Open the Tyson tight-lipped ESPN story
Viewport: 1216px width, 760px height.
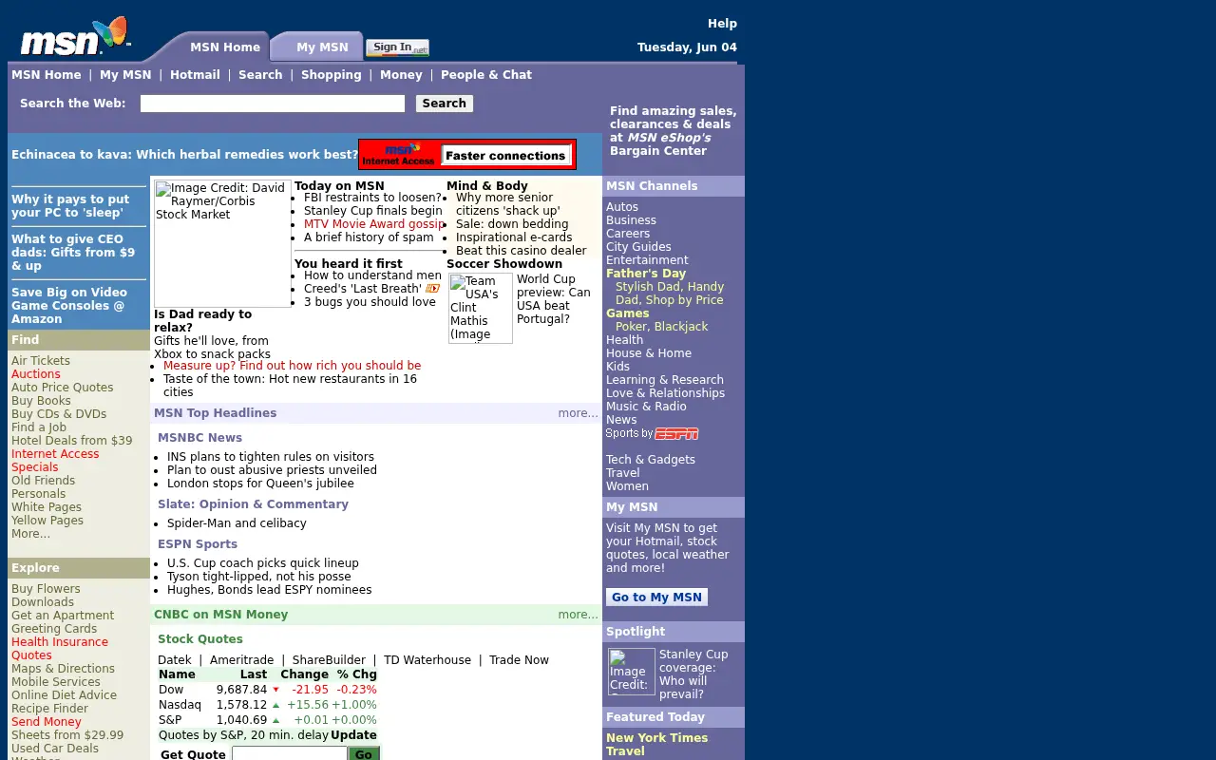pyautogui.click(x=259, y=577)
